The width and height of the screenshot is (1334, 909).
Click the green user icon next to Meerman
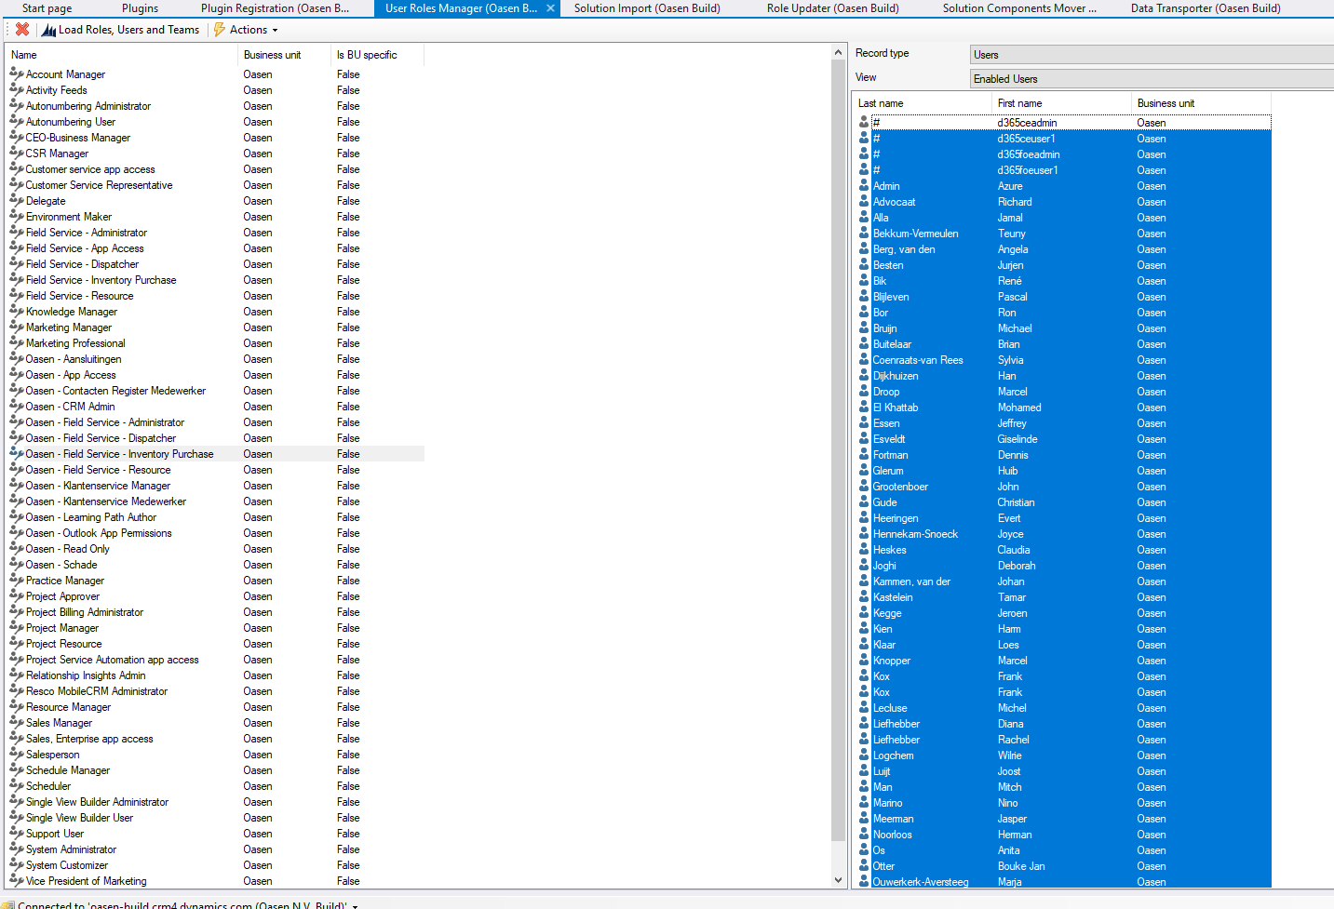(x=863, y=818)
